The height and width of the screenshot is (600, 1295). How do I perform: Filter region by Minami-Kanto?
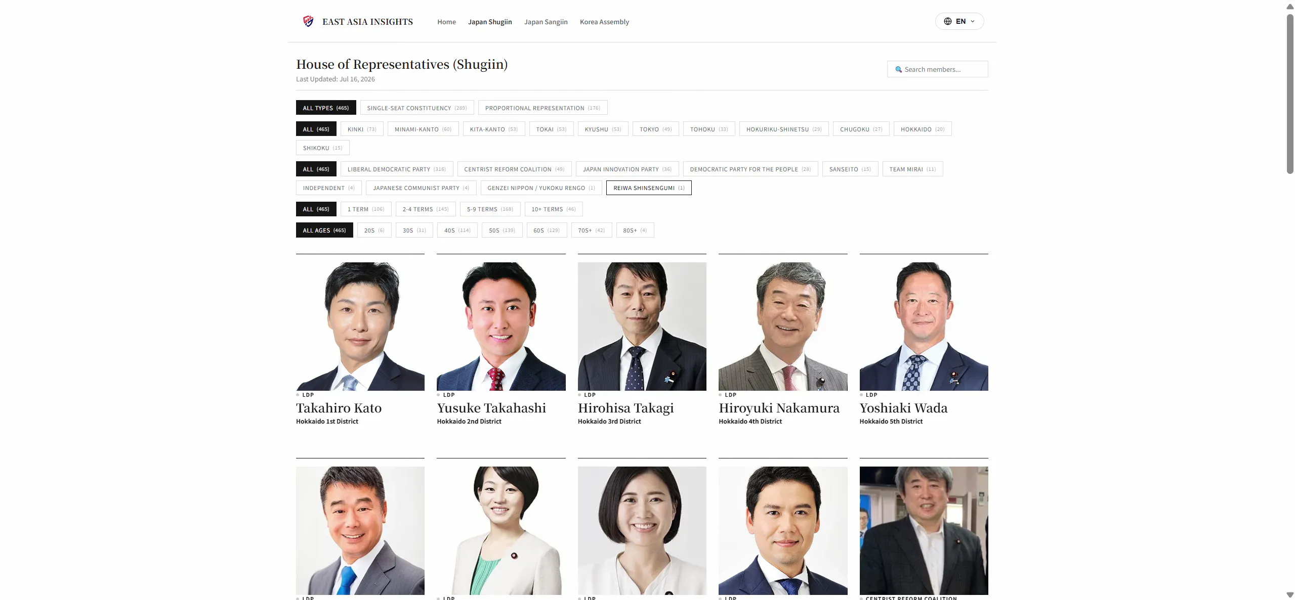click(423, 129)
